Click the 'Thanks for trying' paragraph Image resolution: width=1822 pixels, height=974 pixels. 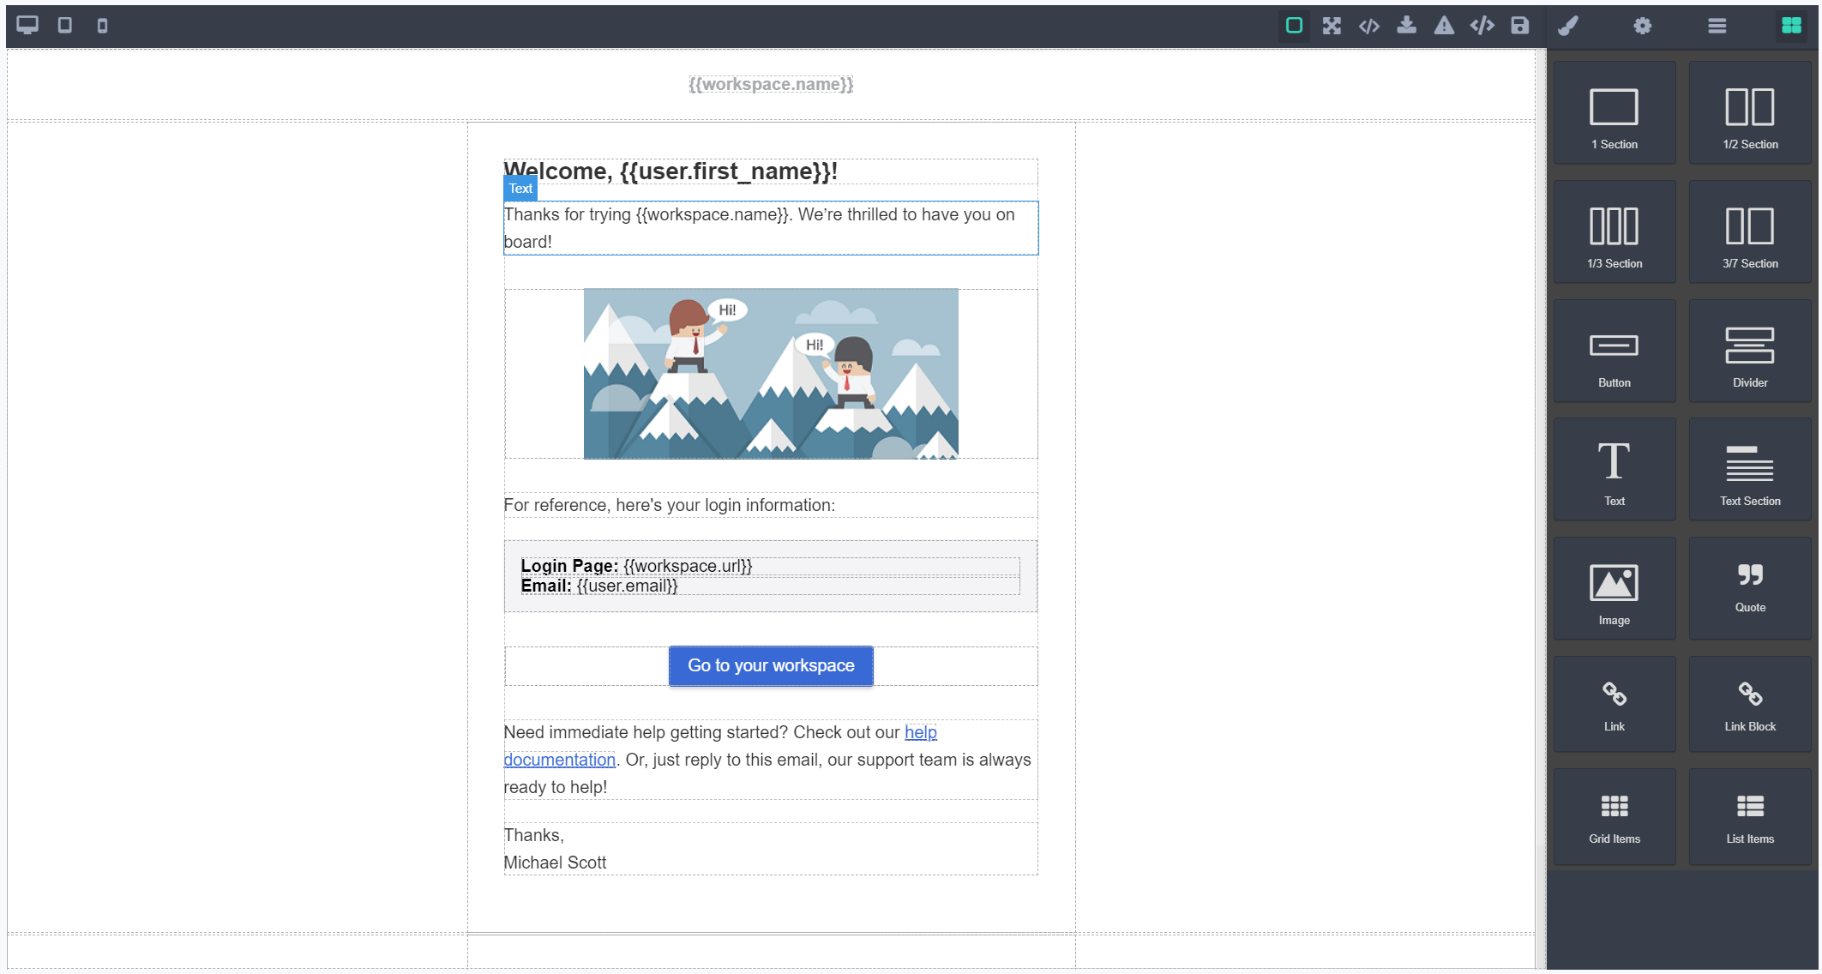pyautogui.click(x=771, y=228)
